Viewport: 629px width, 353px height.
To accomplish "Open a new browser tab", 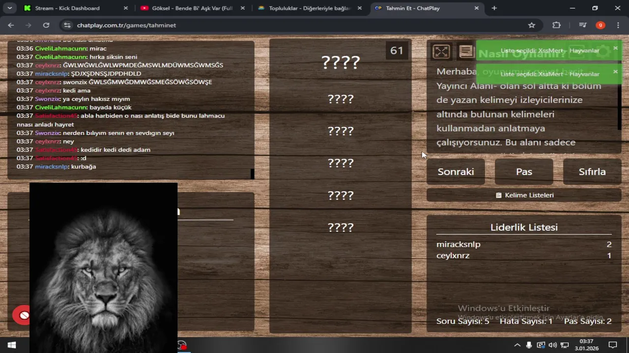I will (x=494, y=8).
